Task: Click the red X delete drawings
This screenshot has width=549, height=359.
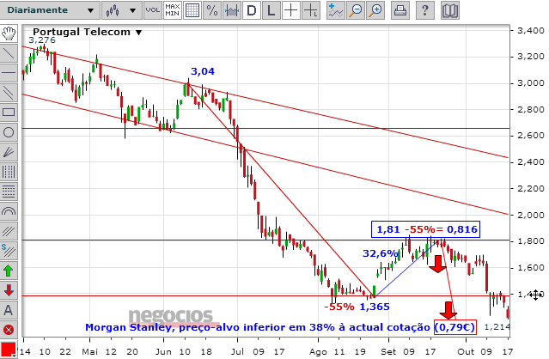Action: coord(9,330)
